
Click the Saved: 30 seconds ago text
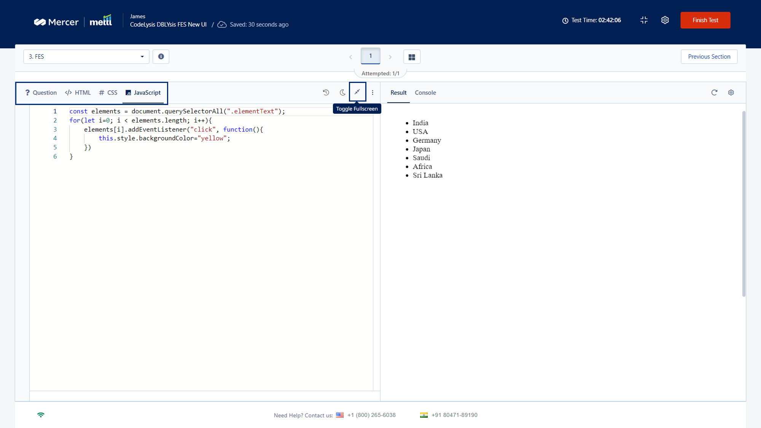[259, 24]
